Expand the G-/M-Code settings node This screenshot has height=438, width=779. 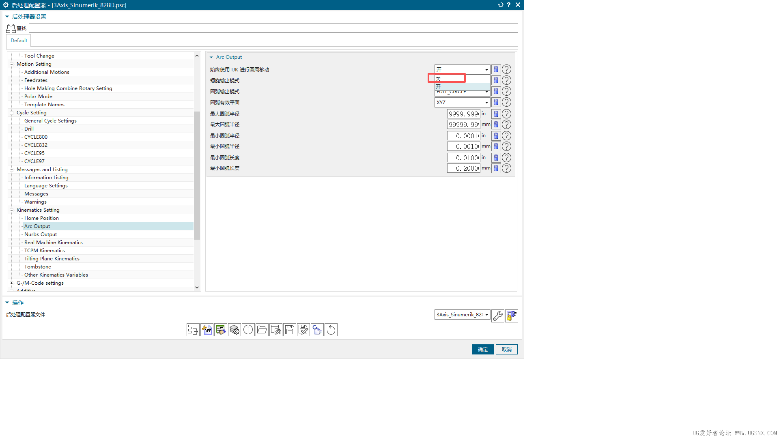(x=11, y=283)
